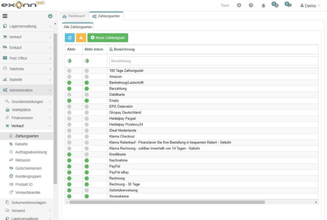The image size is (327, 220).
Task: Open the Vorauskasse row
Action: pos(192,196)
